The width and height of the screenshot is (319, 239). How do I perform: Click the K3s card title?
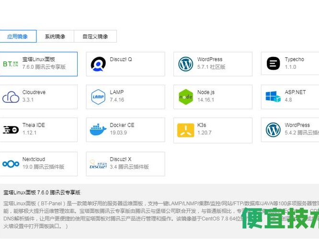[x=202, y=125]
